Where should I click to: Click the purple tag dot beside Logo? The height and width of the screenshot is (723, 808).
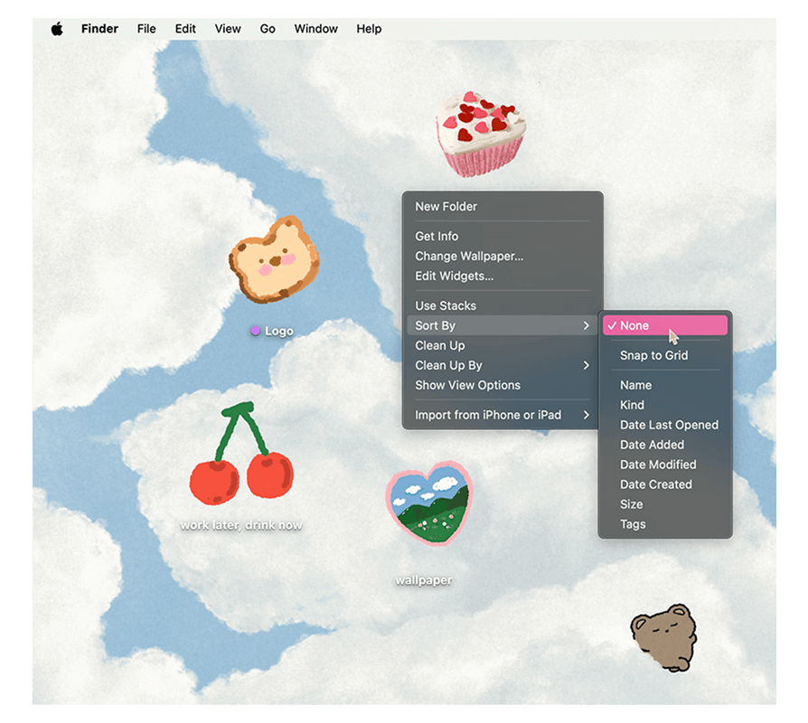(x=255, y=331)
